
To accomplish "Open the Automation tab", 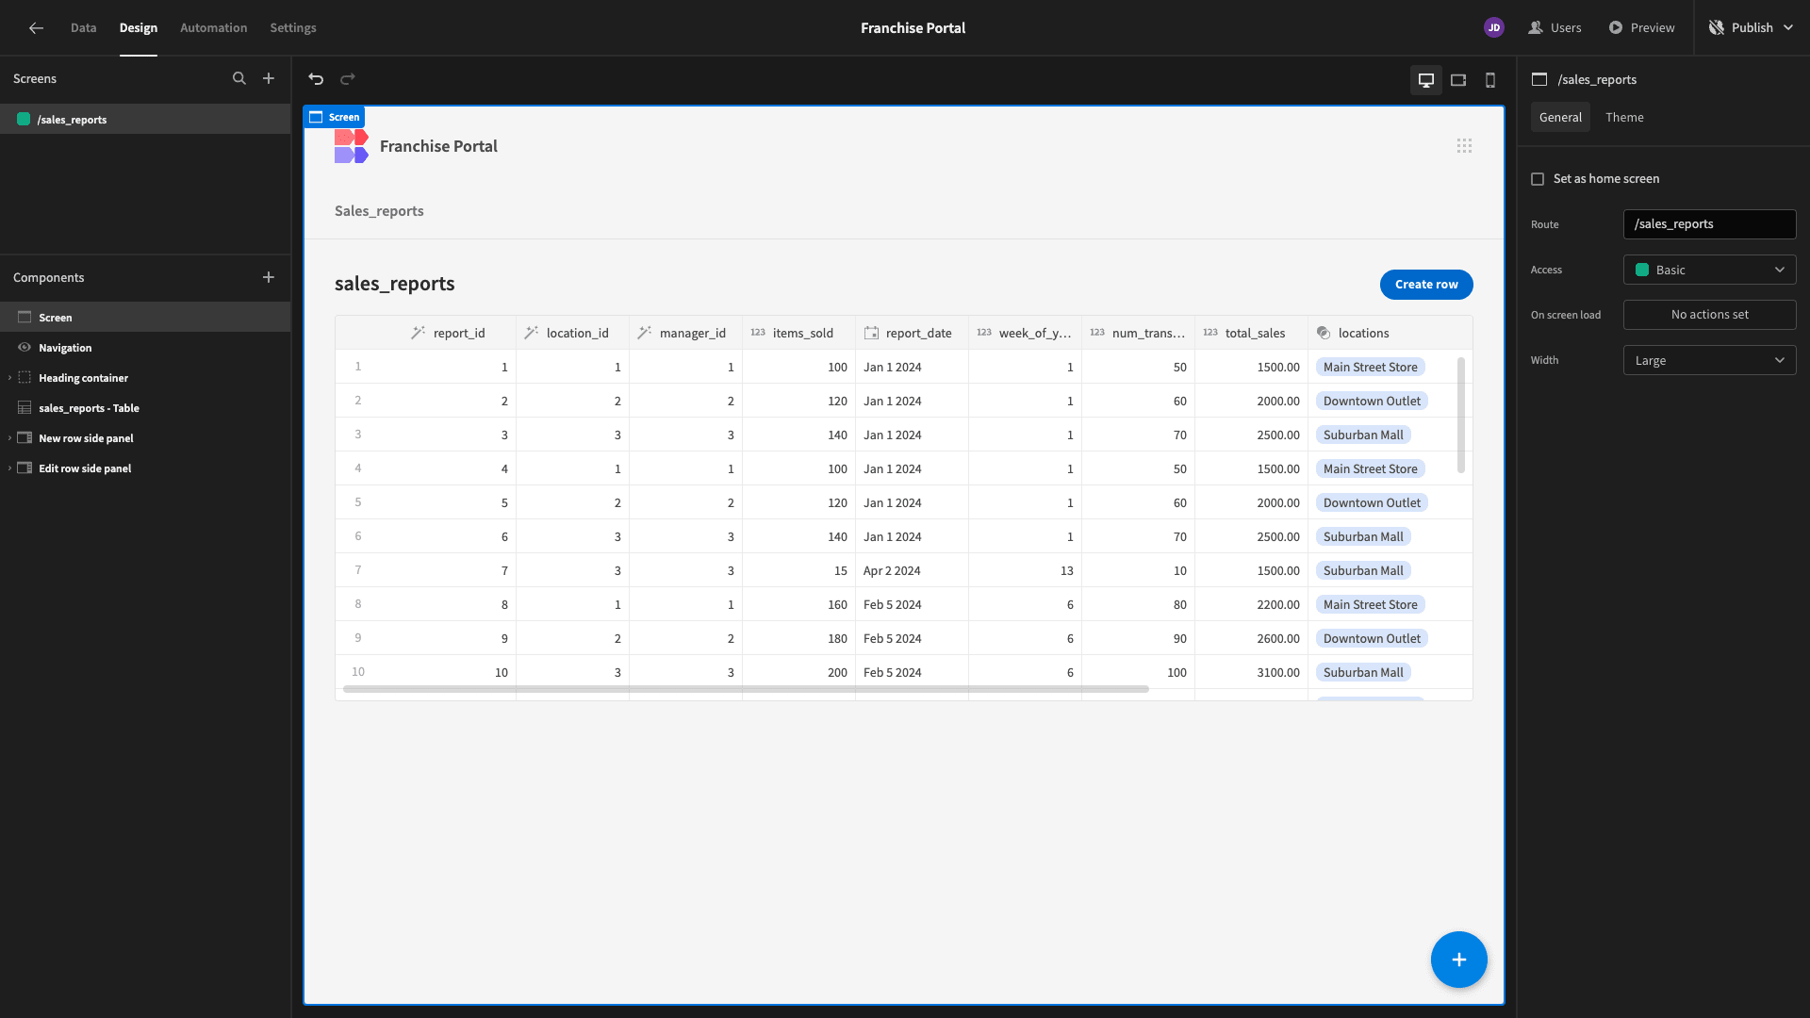I will pos(213,28).
